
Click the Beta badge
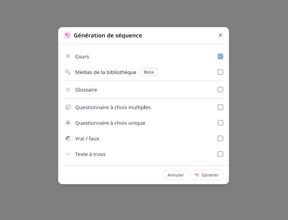(x=149, y=72)
